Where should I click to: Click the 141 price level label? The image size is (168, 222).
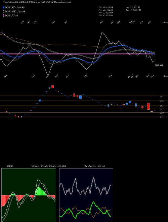tap(162, 117)
